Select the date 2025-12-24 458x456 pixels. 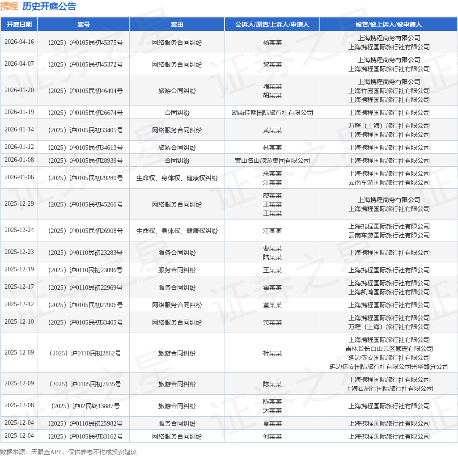pos(19,230)
